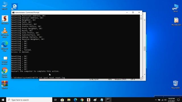Maximize the Command Prompt window
The image size is (182, 102).
(x=133, y=12)
